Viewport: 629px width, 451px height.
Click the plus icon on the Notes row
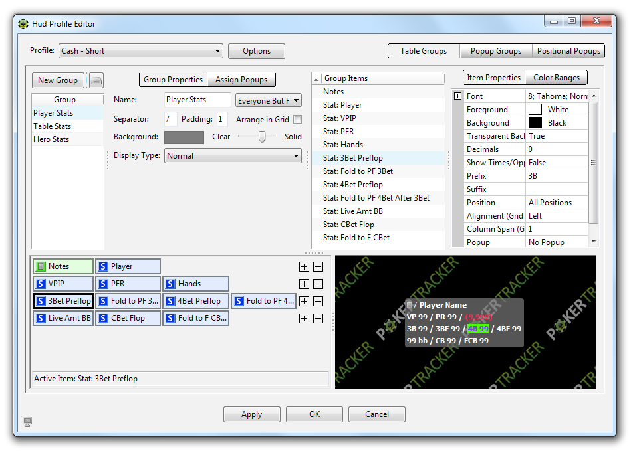click(x=304, y=267)
